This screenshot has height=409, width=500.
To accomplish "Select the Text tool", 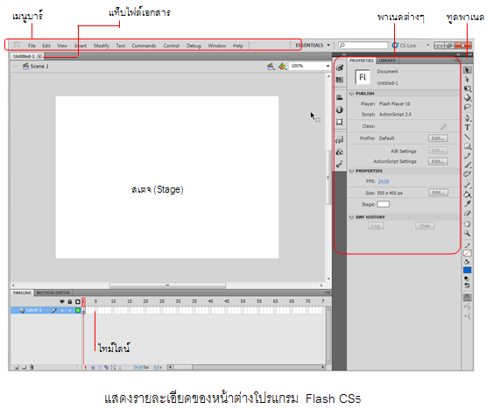I will (467, 128).
